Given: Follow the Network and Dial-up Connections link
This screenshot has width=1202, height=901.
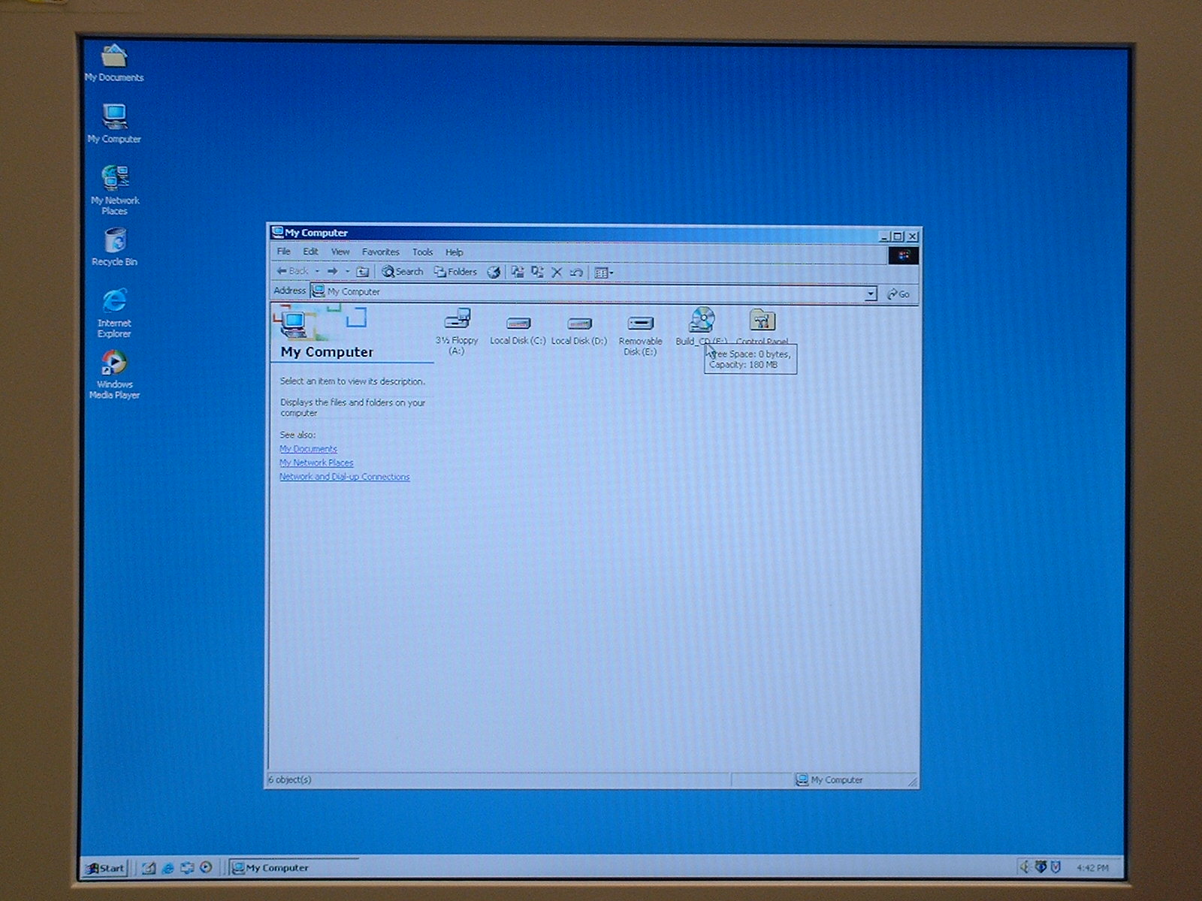Looking at the screenshot, I should pyautogui.click(x=344, y=477).
